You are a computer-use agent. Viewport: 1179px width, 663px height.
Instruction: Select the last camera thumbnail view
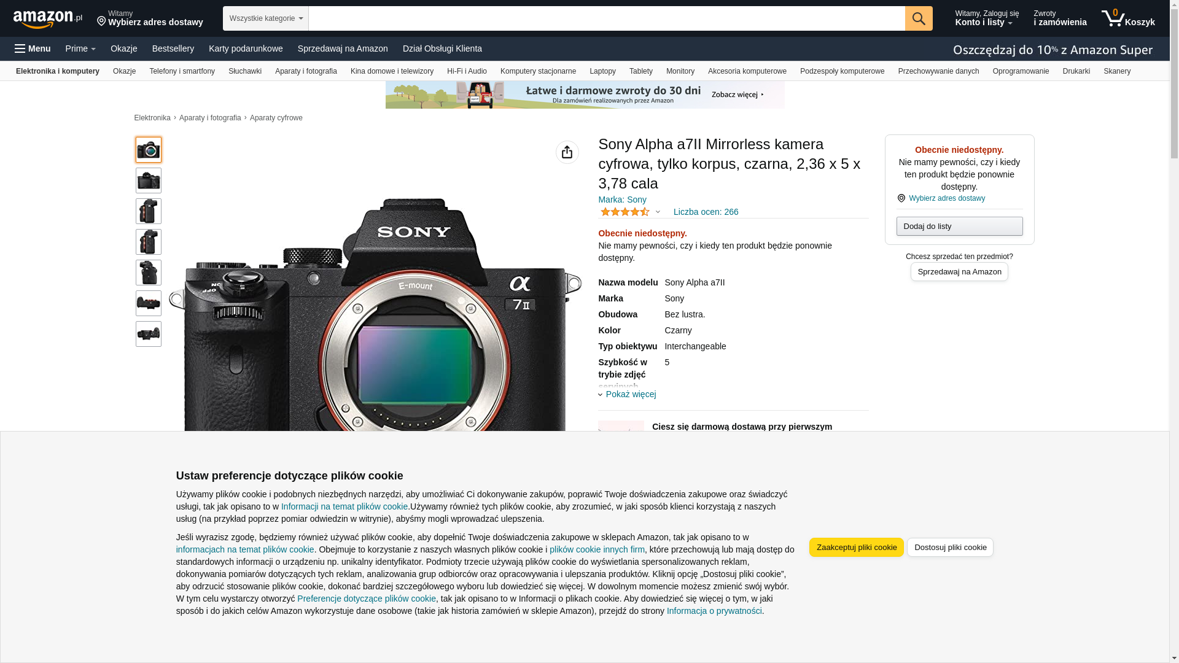pyautogui.click(x=149, y=334)
